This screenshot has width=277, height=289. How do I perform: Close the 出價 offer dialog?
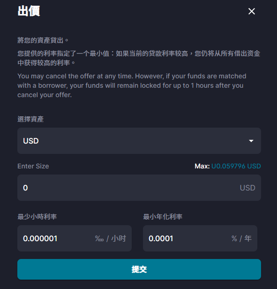[x=252, y=11]
